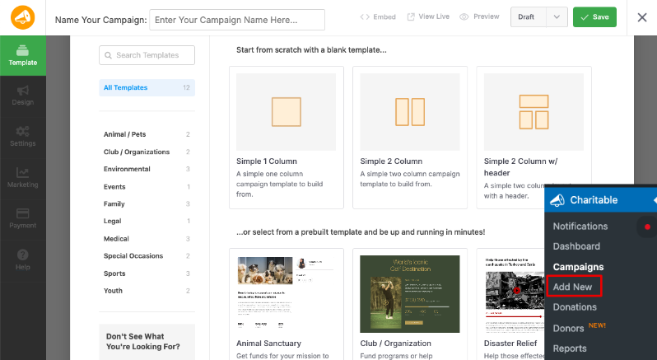
Task: Open the Template sidebar section
Action: [x=23, y=56]
